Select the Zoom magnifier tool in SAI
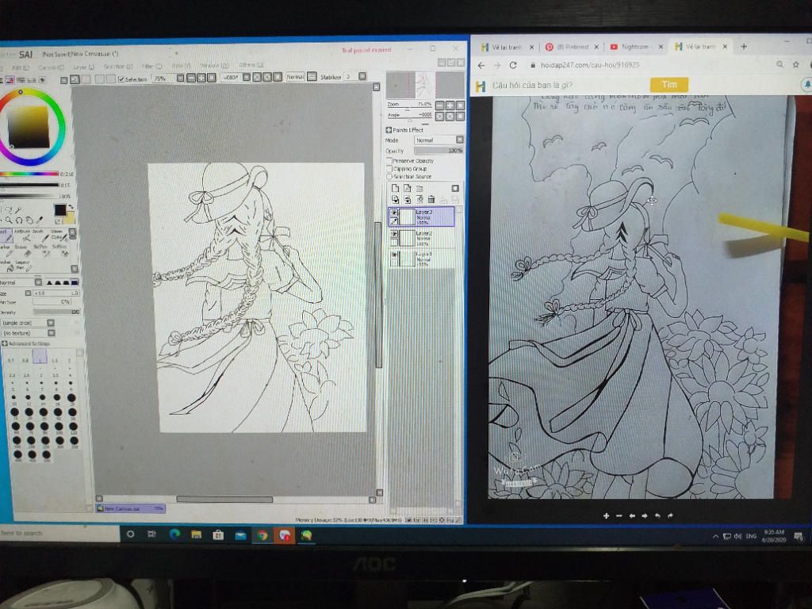Viewport: 812px width, 609px height. pyautogui.click(x=9, y=220)
